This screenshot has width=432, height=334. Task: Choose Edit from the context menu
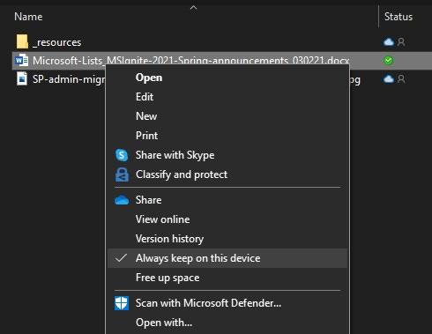point(227,97)
